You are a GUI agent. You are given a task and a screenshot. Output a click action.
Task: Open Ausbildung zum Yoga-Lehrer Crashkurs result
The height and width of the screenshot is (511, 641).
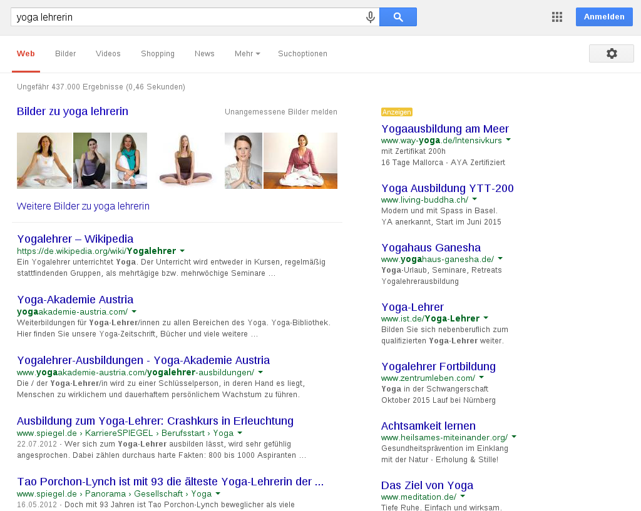pyautogui.click(x=155, y=421)
